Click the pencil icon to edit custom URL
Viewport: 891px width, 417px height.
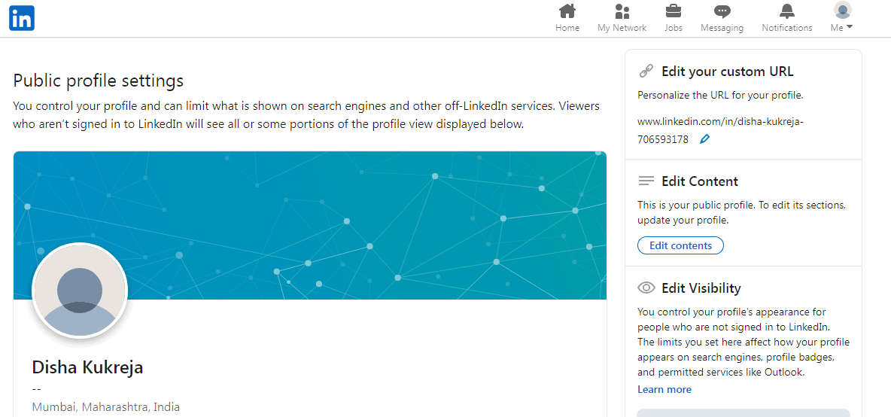point(704,138)
